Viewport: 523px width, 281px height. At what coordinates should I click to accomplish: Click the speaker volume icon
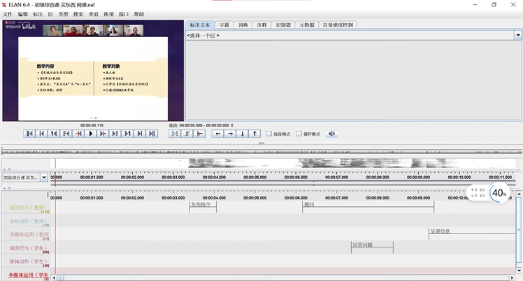point(332,134)
